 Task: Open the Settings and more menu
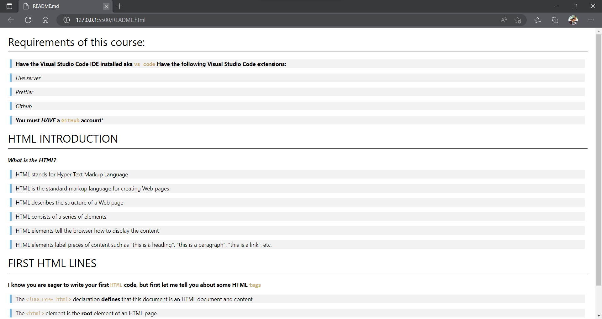click(x=592, y=20)
